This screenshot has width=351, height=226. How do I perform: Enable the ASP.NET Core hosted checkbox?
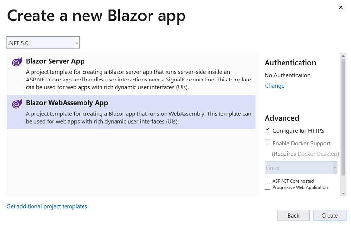[x=267, y=180]
